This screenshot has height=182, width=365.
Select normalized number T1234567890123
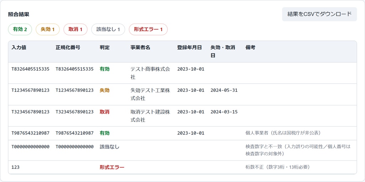coord(75,90)
